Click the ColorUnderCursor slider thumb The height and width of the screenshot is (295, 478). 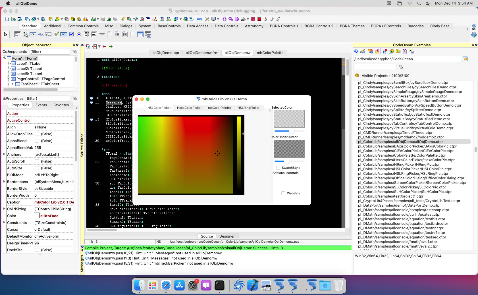coord(287,161)
